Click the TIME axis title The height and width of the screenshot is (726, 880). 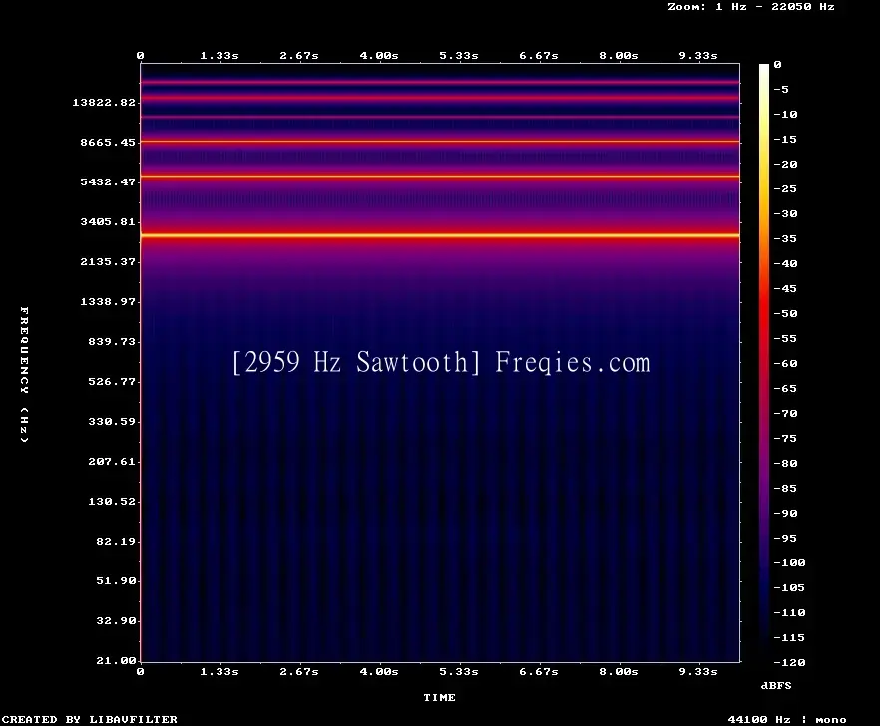click(439, 697)
